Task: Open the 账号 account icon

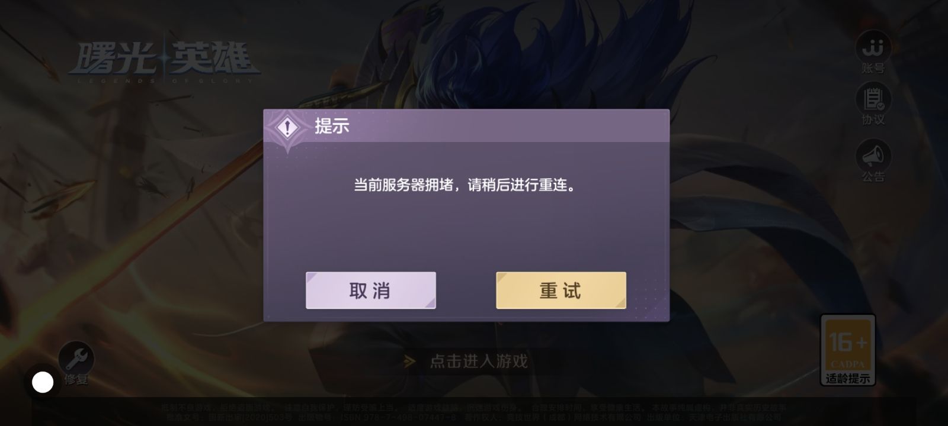Action: tap(873, 46)
